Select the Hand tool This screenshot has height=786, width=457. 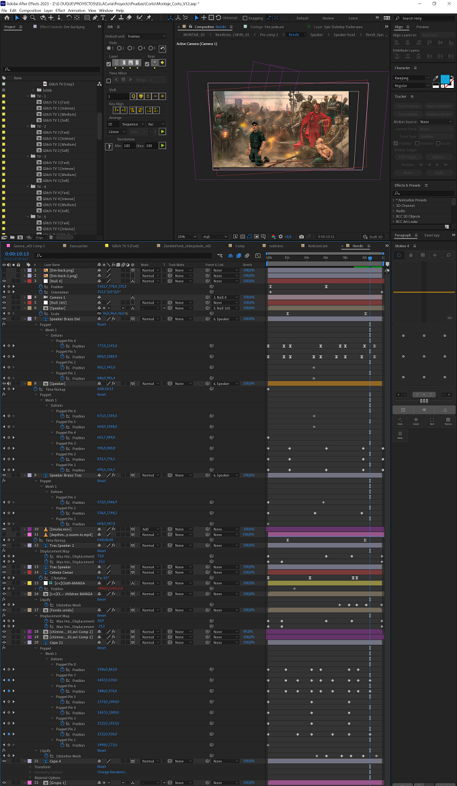click(25, 17)
